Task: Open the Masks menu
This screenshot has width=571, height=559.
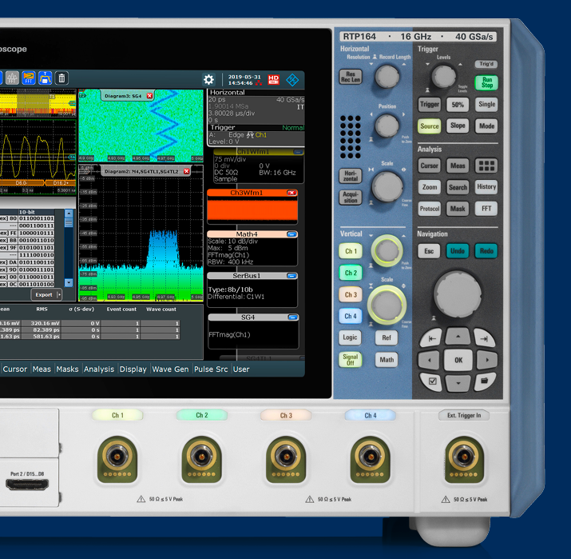Action: (67, 369)
